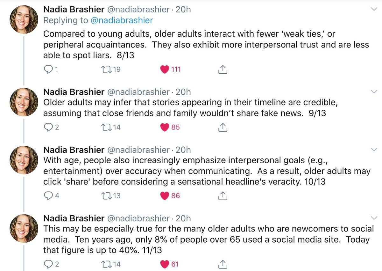Retweet the 8/13 weak ties tweet
Viewport: 382px width, 271px height.
click(x=105, y=69)
